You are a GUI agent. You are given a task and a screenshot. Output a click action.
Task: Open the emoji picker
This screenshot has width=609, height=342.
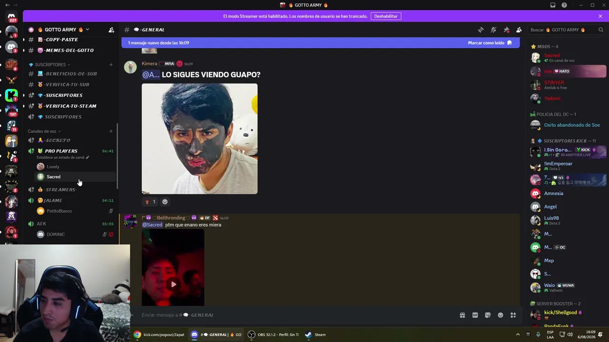(501, 315)
